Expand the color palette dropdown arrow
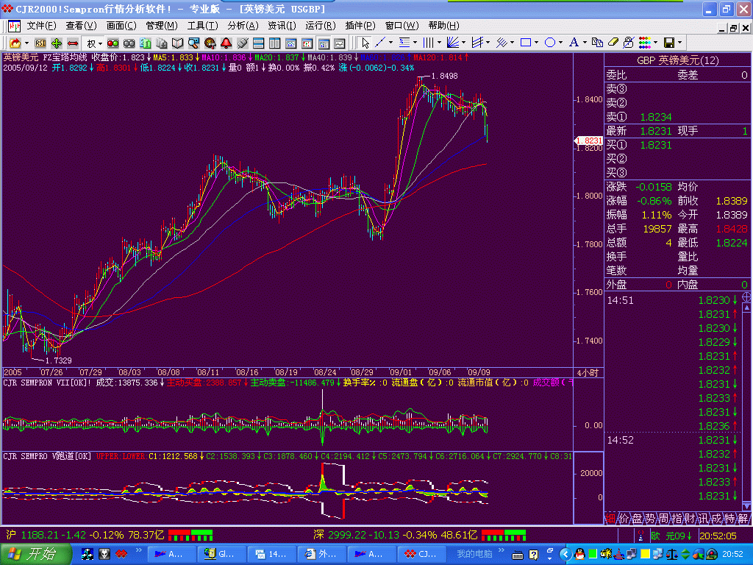This screenshot has height=565, width=753. (x=656, y=43)
